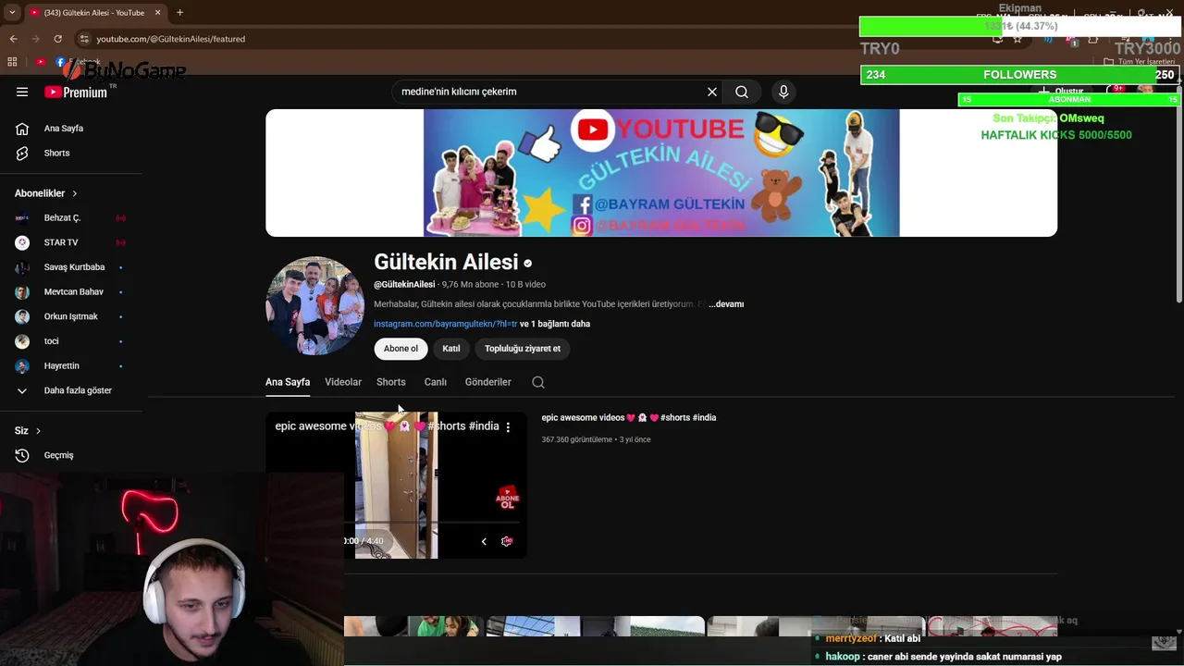Click the Katıl membership button

click(x=451, y=349)
